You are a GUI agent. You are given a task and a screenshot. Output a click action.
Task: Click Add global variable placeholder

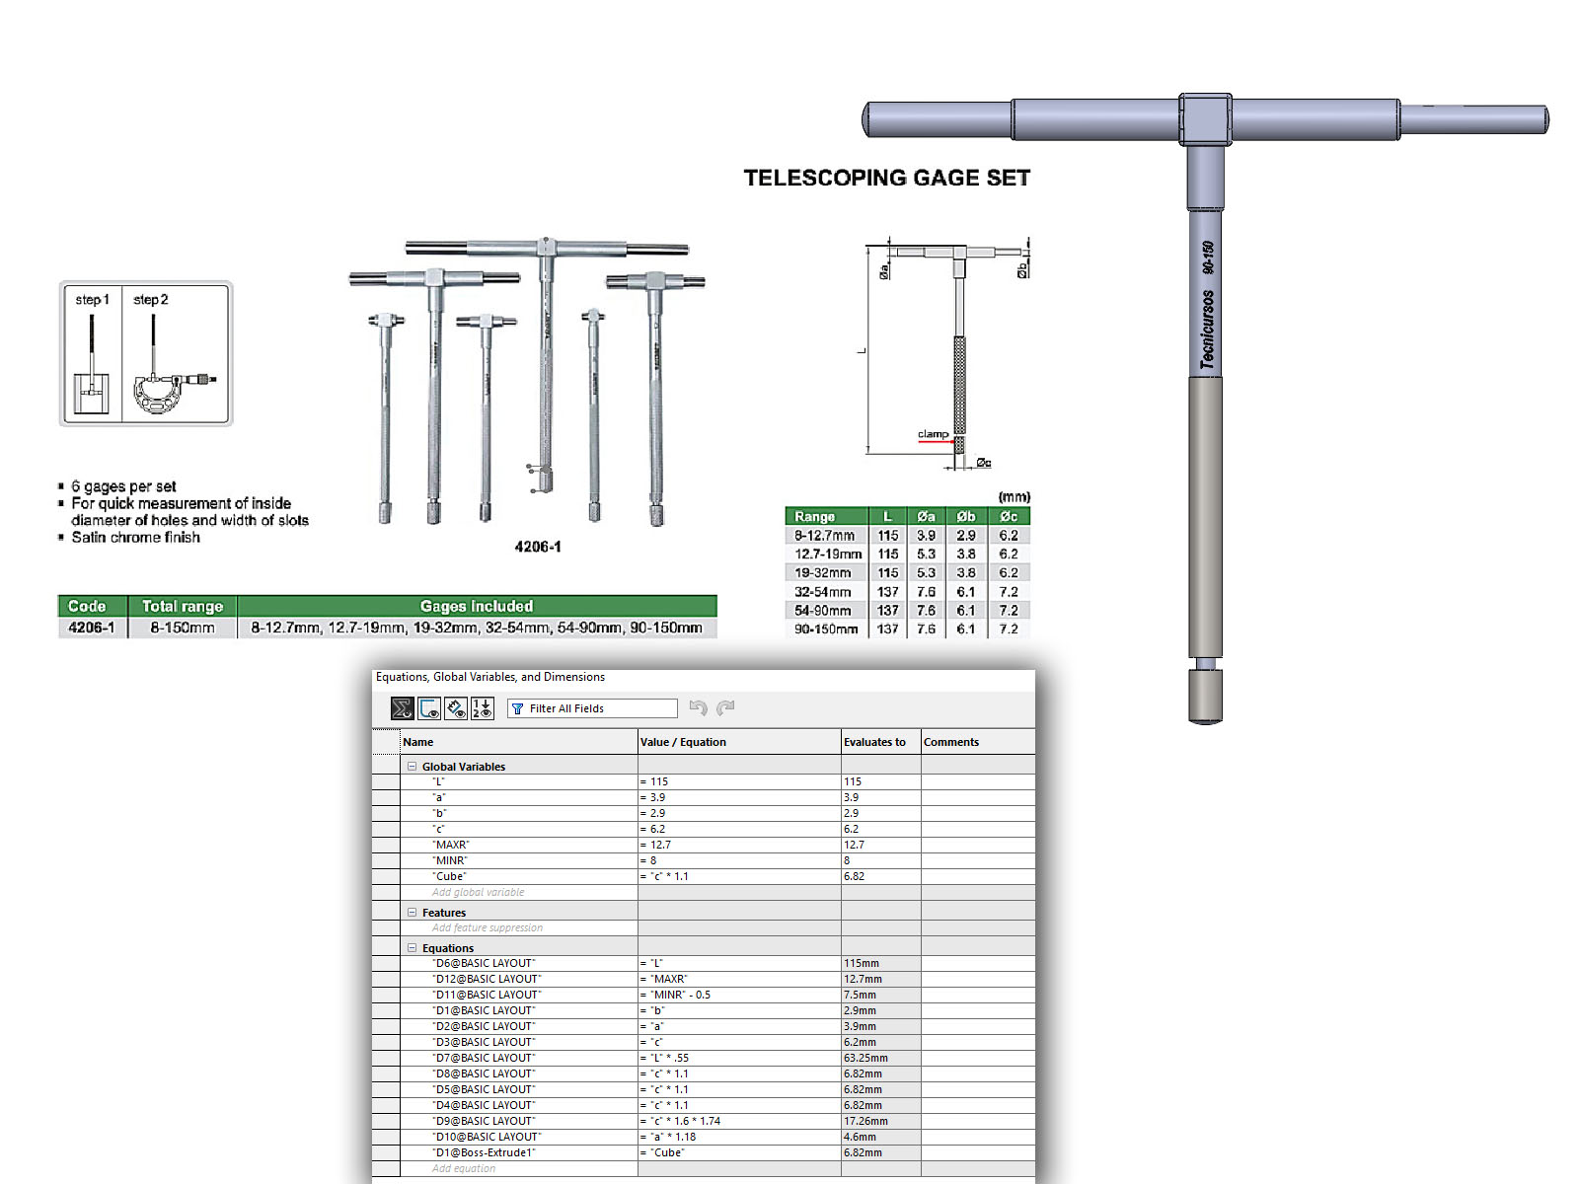479,892
